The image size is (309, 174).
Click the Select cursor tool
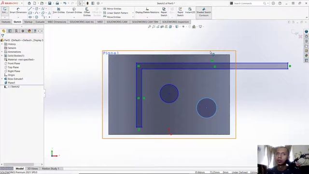click(x=80, y=3)
